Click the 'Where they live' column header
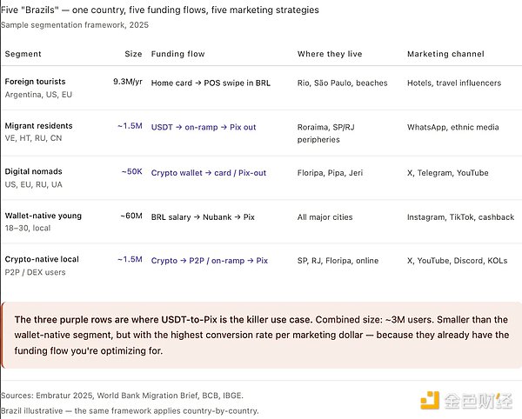This screenshot has width=522, height=419. 330,54
